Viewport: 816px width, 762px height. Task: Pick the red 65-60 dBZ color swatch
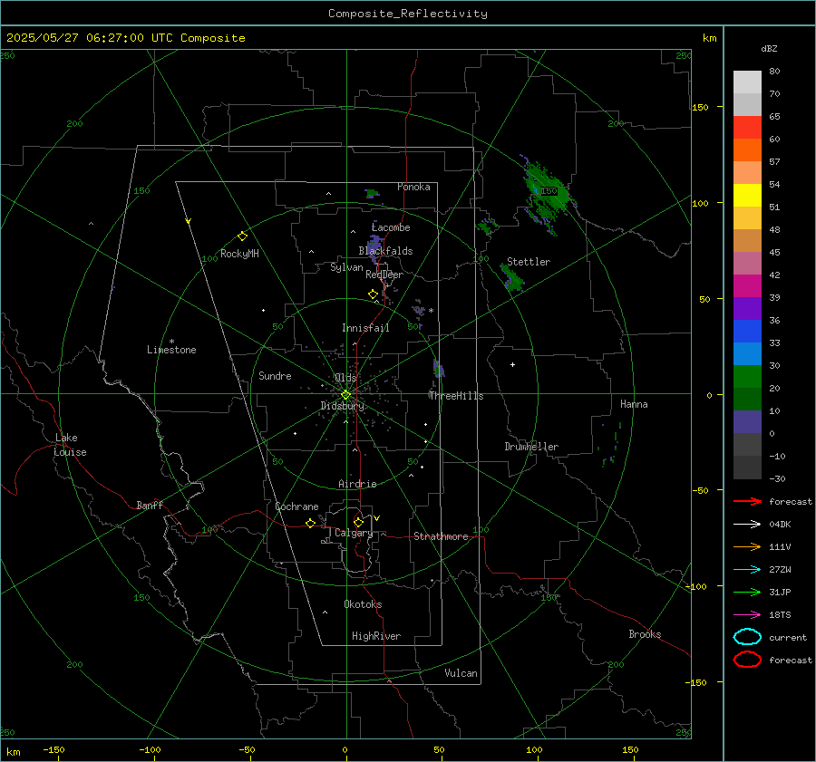click(747, 128)
